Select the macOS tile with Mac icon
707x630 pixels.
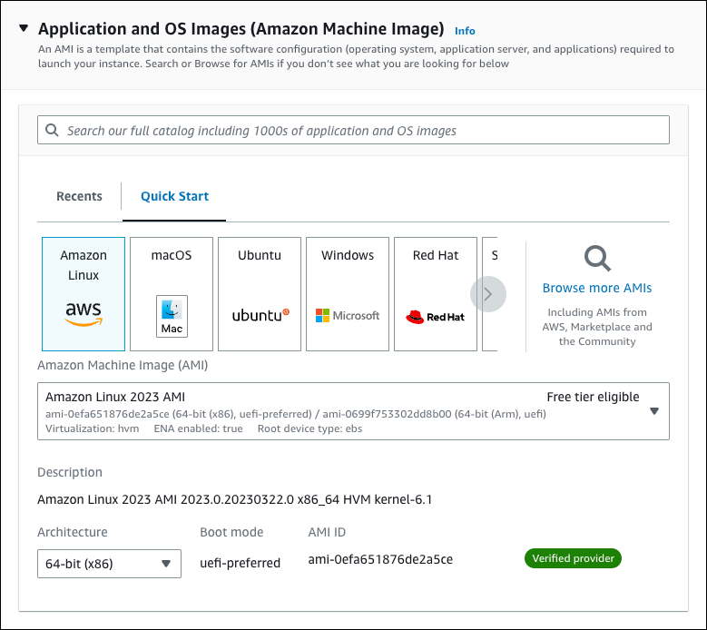click(x=172, y=294)
